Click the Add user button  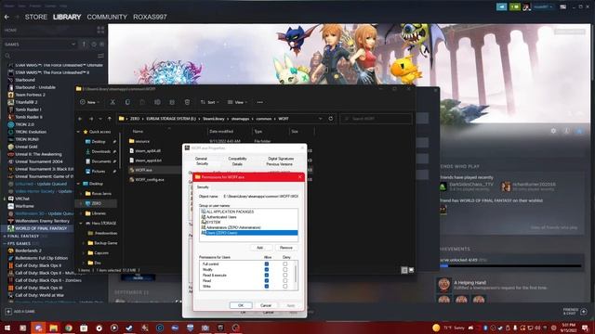pyautogui.click(x=260, y=248)
